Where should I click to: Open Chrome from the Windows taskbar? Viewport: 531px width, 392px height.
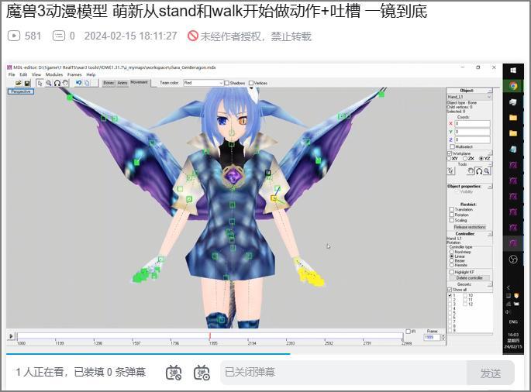pyautogui.click(x=513, y=86)
